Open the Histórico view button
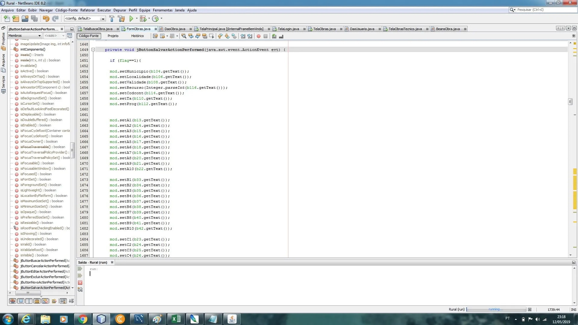578x325 pixels. coord(137,36)
